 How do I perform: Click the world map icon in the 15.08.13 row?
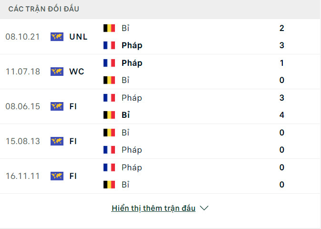click(x=57, y=141)
